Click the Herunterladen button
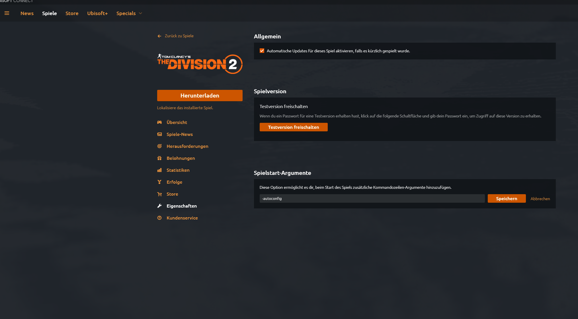The image size is (578, 319). (200, 96)
